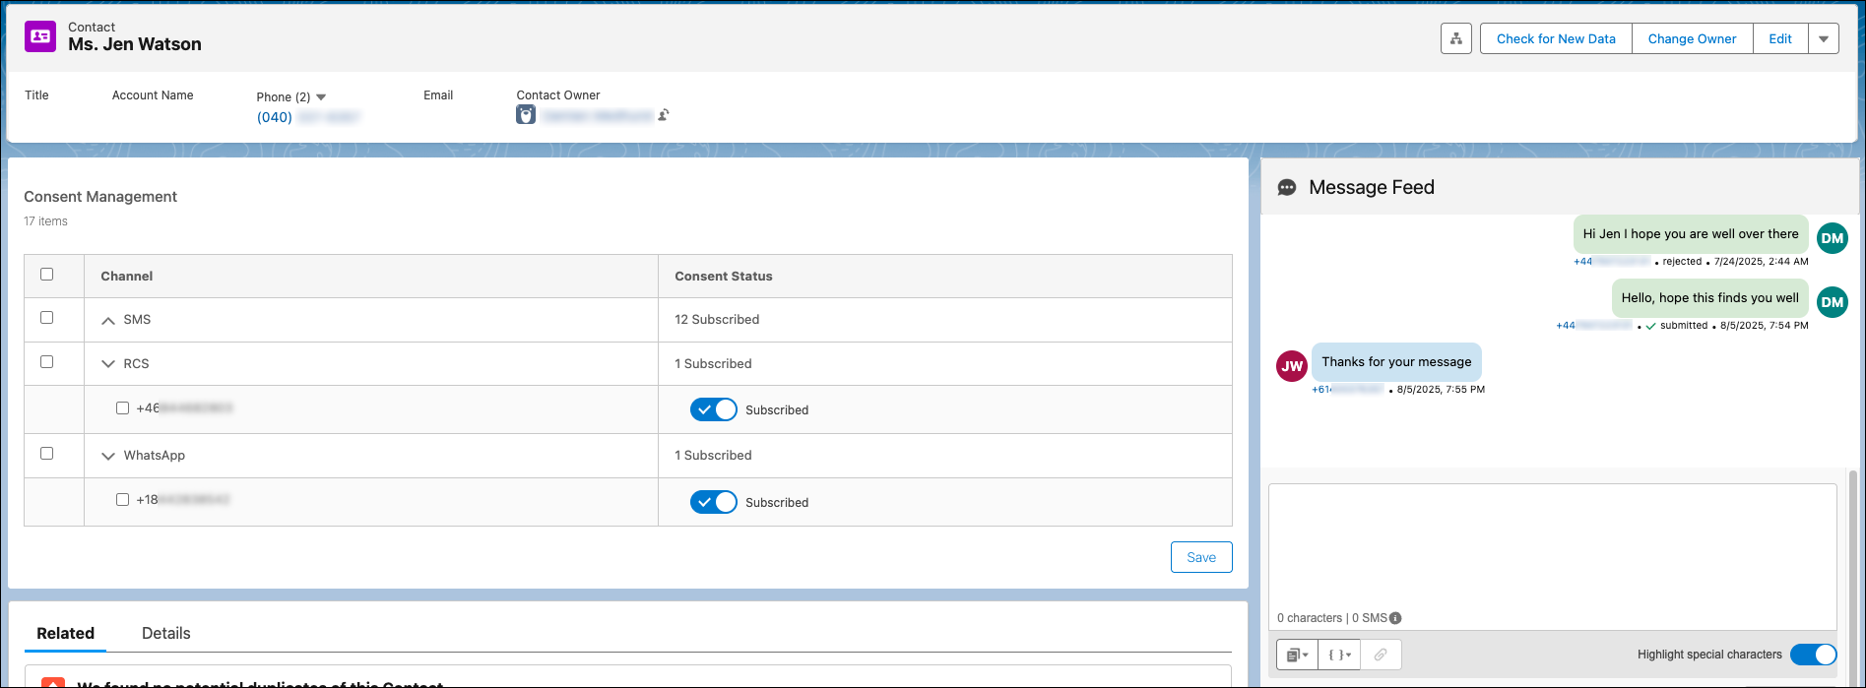Open more actions dropdown next to Edit
The width and height of the screenshot is (1866, 688).
pyautogui.click(x=1824, y=38)
